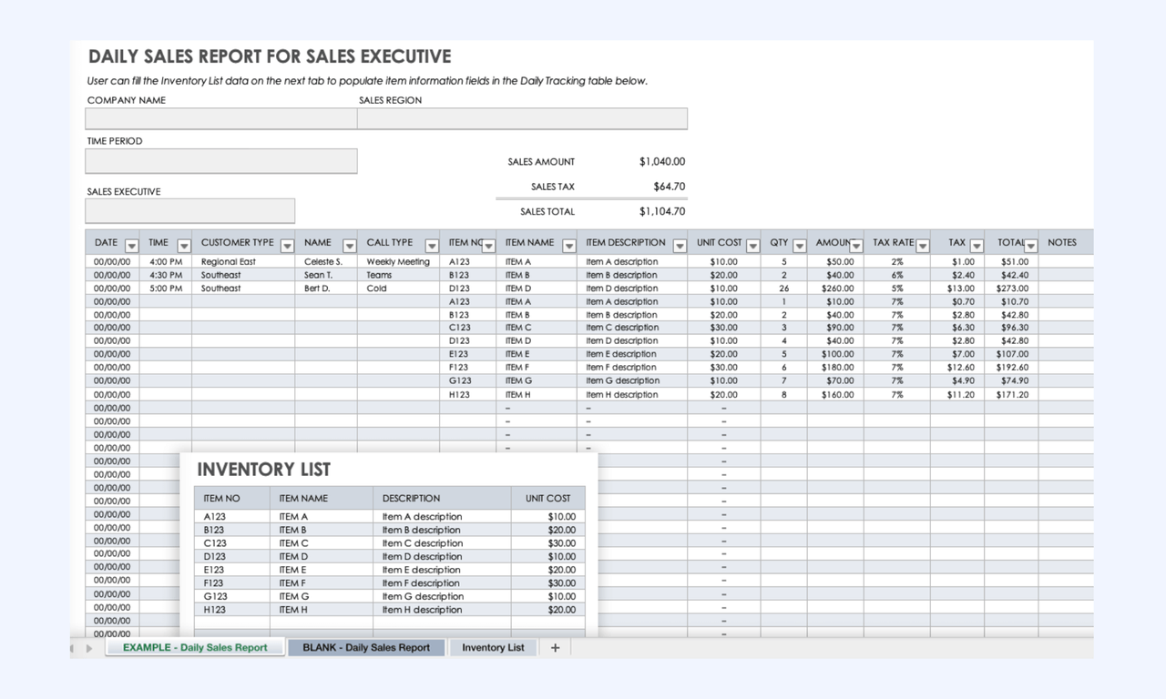Image resolution: width=1166 pixels, height=699 pixels.
Task: Select the TIME PERIOD entry field
Action: click(221, 161)
